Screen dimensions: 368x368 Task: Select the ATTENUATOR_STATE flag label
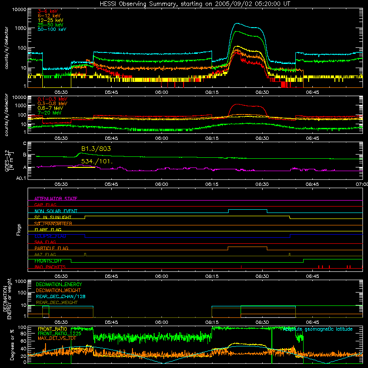56,199
